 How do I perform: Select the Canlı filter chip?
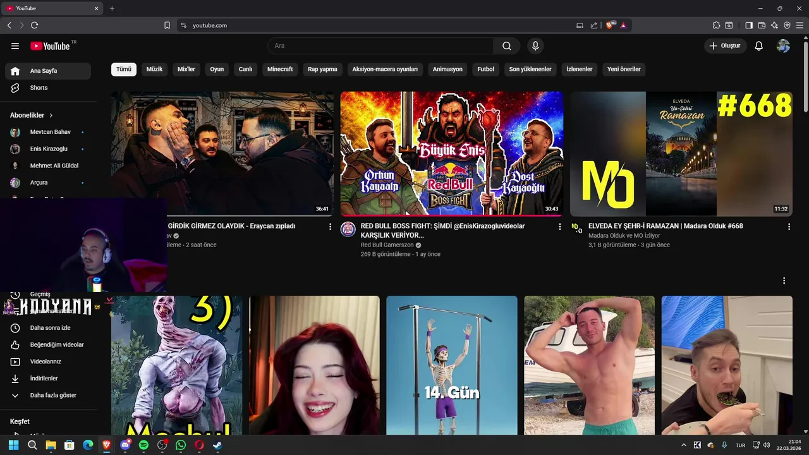(245, 70)
